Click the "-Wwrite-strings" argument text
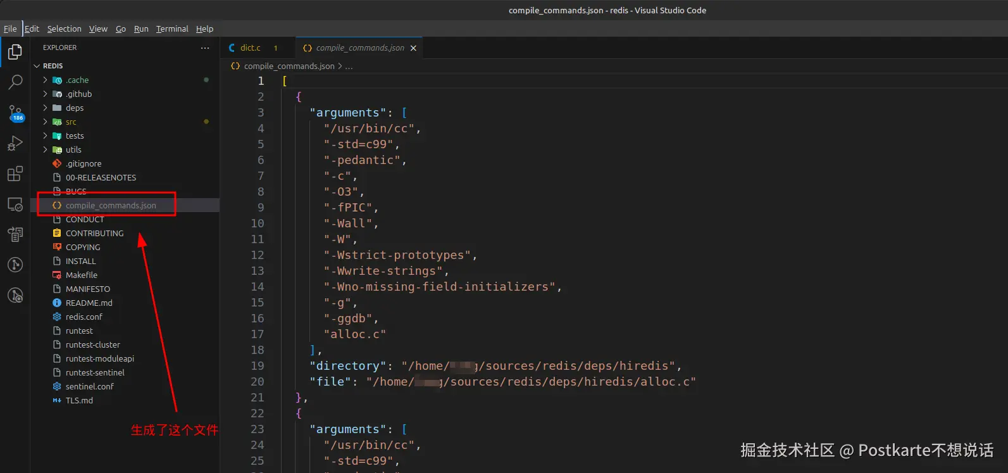Image resolution: width=1008 pixels, height=473 pixels. pos(383,271)
